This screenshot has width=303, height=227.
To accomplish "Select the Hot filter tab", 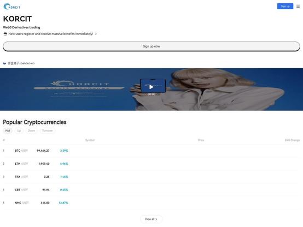I will click(x=8, y=131).
